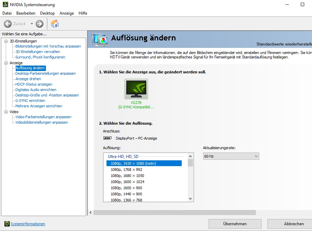Select the VG278 monitor icon
The image size is (312, 231).
(136, 89)
